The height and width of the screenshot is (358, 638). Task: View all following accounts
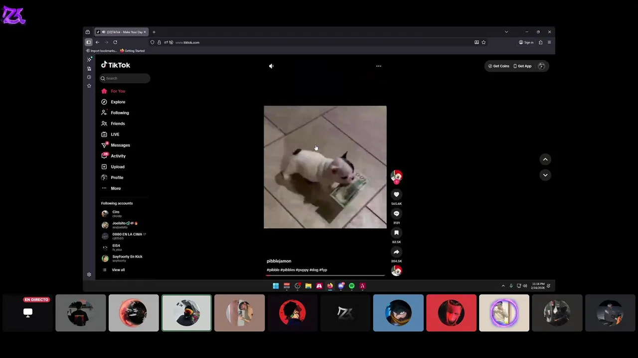[x=114, y=269]
